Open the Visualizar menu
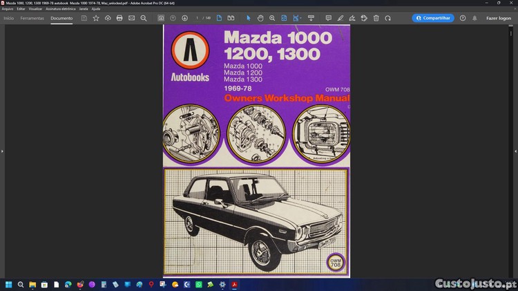This screenshot has height=291, width=518. click(x=35, y=9)
